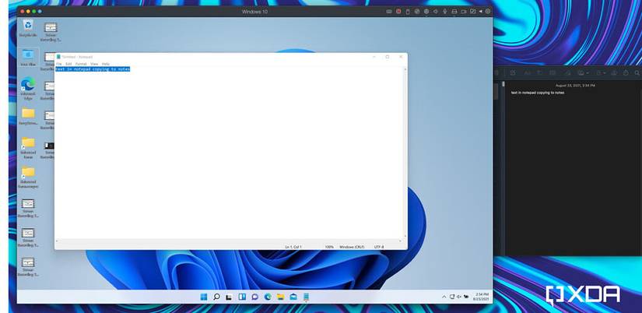Open the Aa text format button in Notes
The image size is (642, 313).
527,73
